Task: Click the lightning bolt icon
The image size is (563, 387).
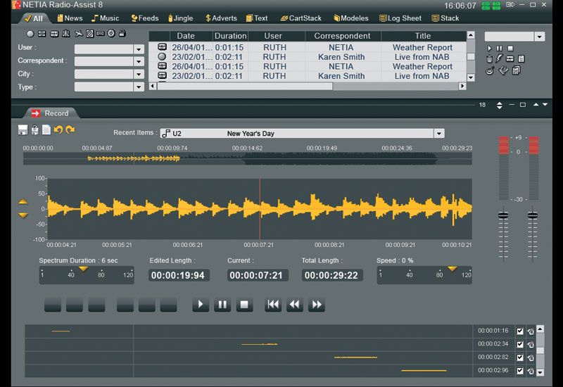Action: coord(499,58)
